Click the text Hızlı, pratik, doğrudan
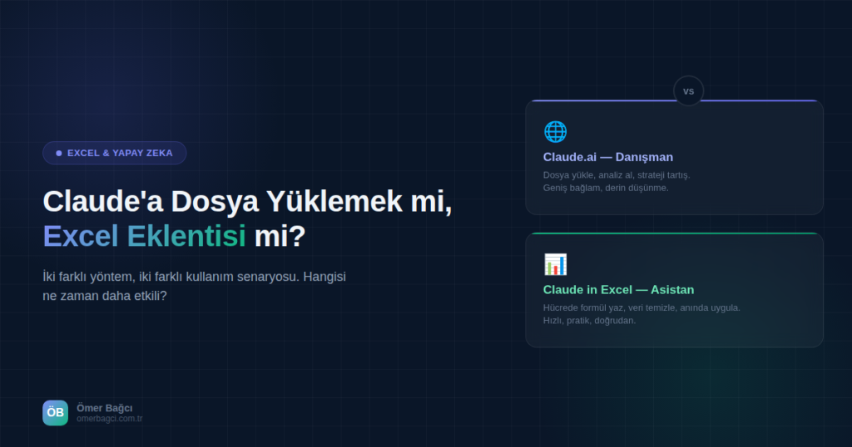Viewport: 852px width, 447px height. point(590,321)
